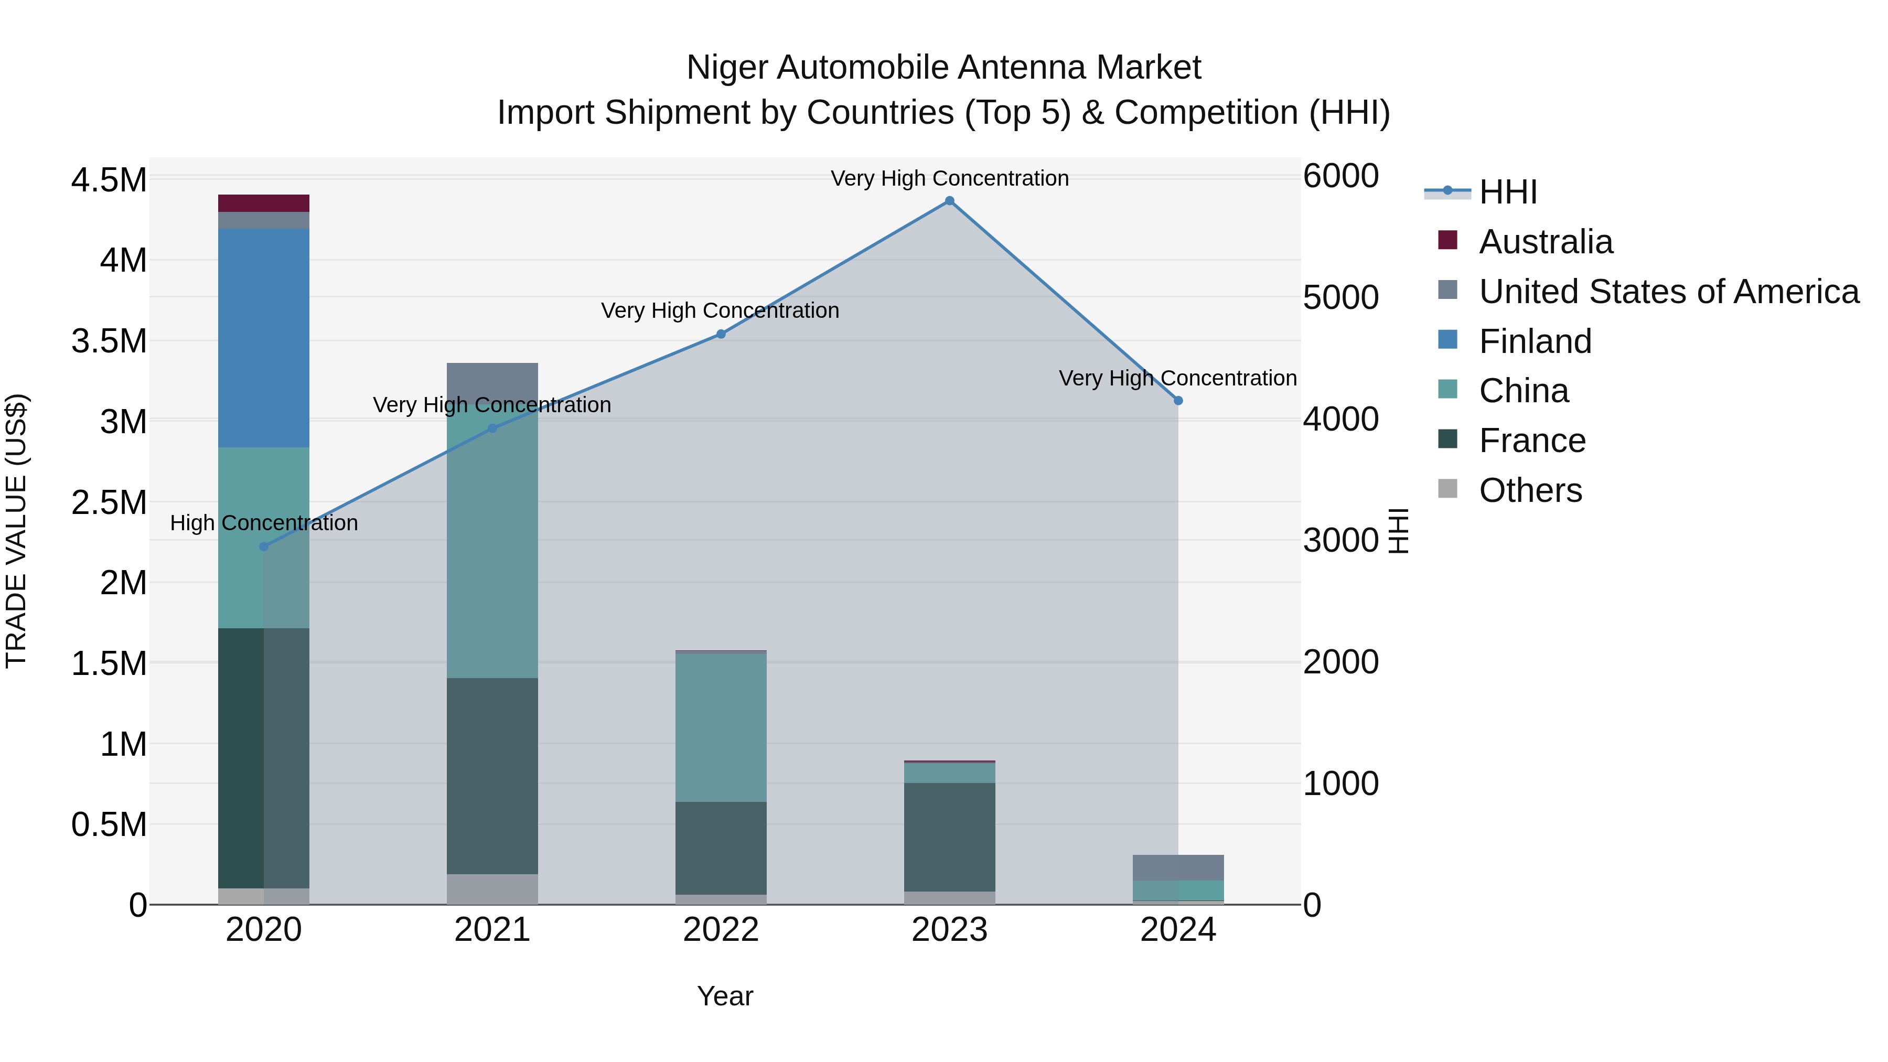
Task: Click the China segment of the 2022 bar
Action: coord(721,727)
